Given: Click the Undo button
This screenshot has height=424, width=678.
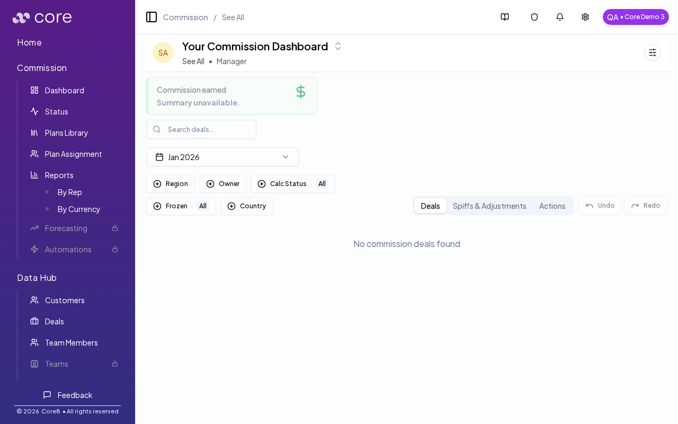Looking at the screenshot, I should [600, 206].
